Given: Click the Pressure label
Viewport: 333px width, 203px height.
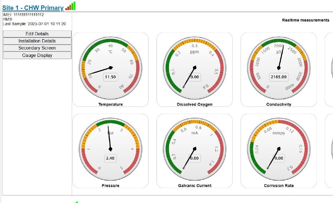Looking at the screenshot, I should [110, 186].
